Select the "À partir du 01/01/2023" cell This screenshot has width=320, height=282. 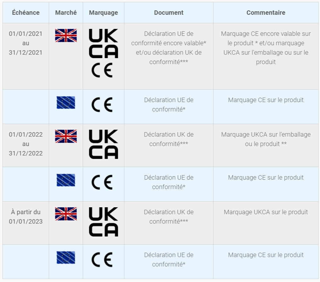[x=26, y=217]
